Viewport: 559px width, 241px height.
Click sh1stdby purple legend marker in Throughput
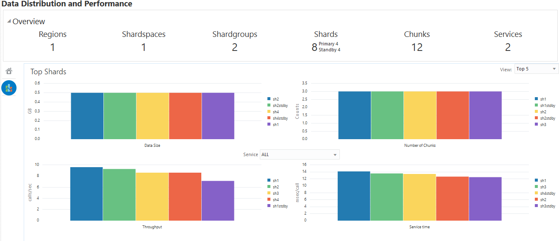click(x=269, y=206)
